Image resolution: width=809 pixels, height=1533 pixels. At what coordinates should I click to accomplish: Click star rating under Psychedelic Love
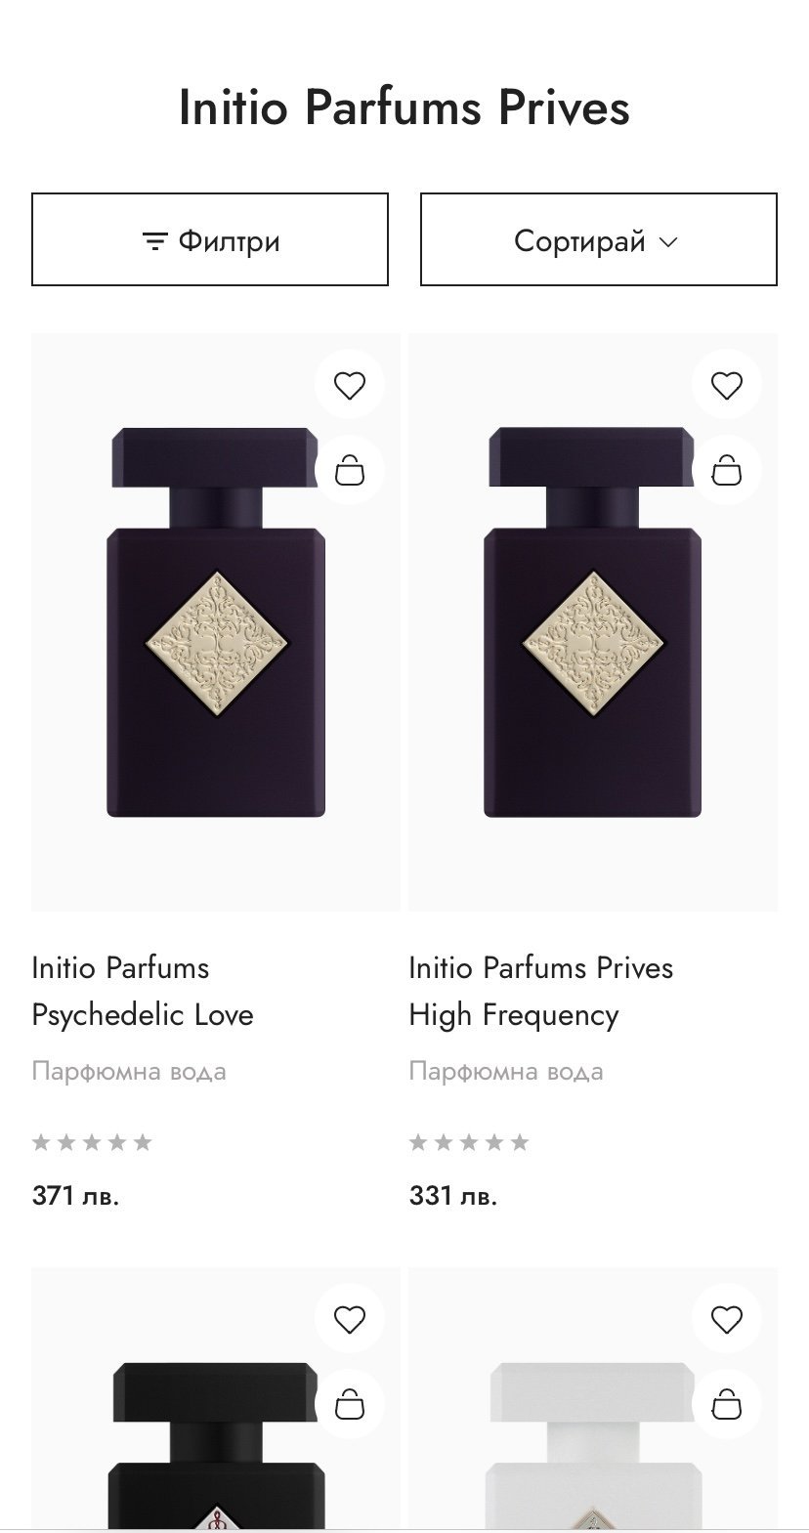[92, 1142]
